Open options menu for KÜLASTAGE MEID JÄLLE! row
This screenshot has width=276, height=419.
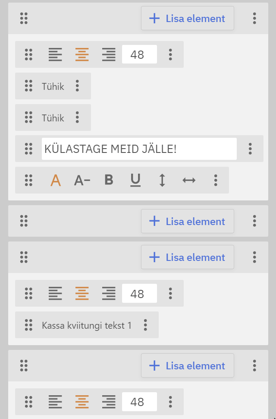(250, 149)
